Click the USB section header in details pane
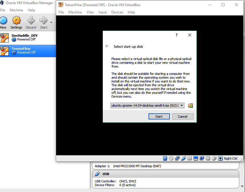Viewport: 245px width, 192px height. coord(166,174)
